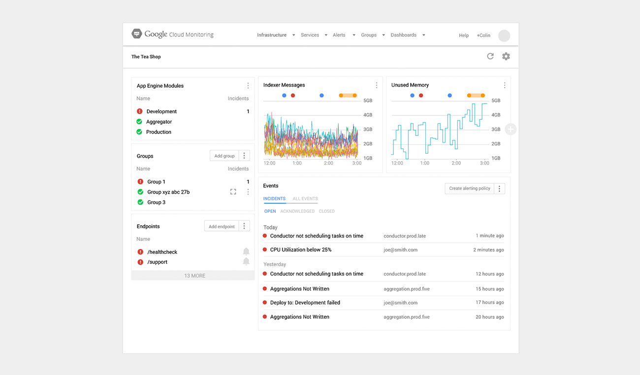Open App Engine Modules overflow menu
This screenshot has height=375, width=640.
pos(248,86)
